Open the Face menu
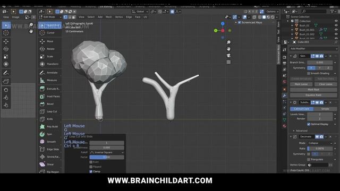Screen dimensions: 340x191 (138, 17)
